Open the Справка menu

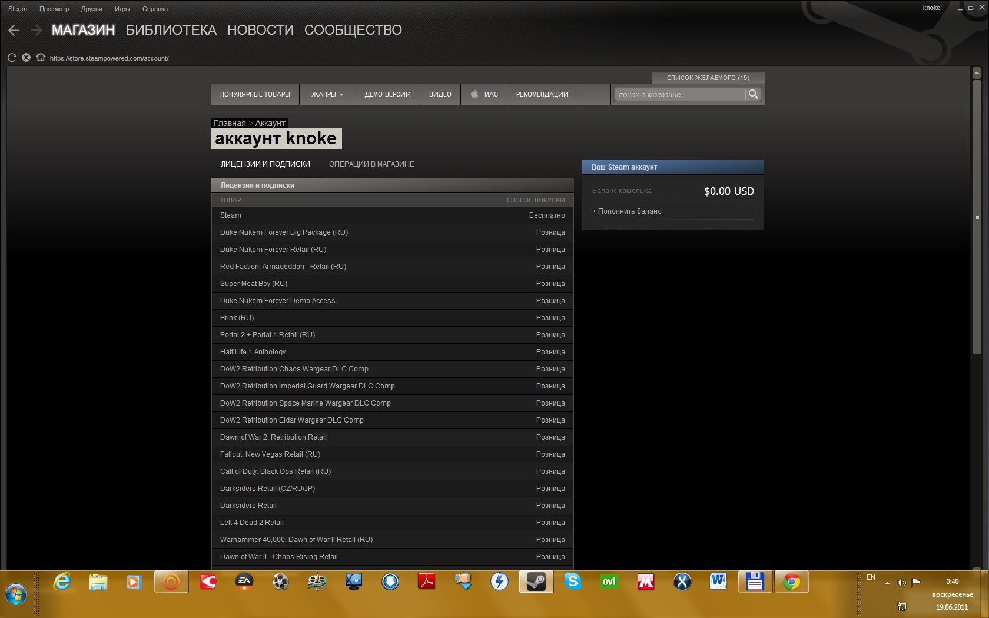click(x=155, y=9)
